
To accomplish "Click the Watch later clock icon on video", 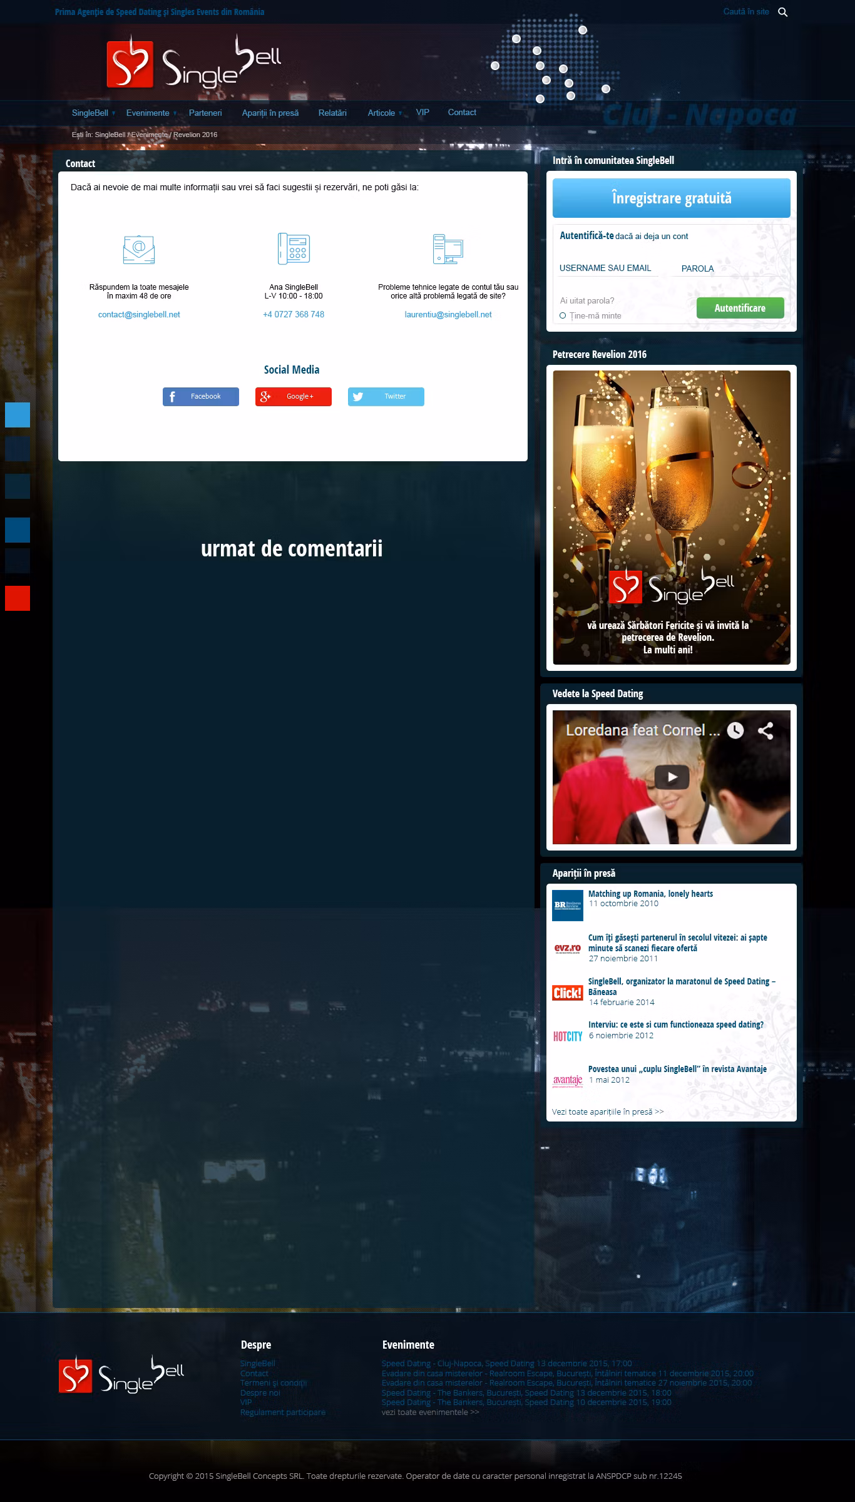I will (735, 730).
